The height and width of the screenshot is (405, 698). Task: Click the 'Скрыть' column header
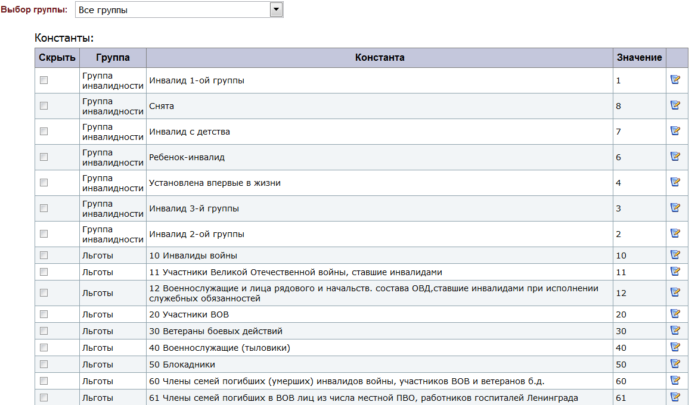pos(57,58)
